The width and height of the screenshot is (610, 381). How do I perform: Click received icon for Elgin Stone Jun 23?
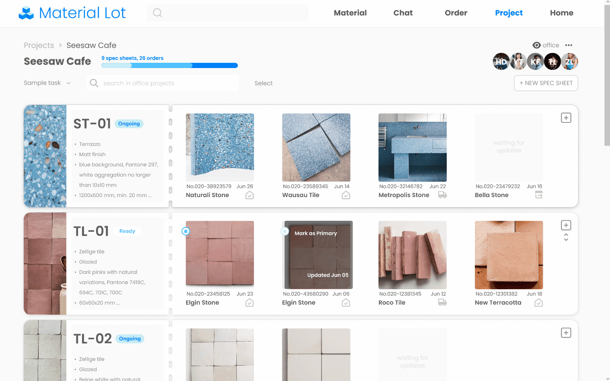tap(250, 303)
